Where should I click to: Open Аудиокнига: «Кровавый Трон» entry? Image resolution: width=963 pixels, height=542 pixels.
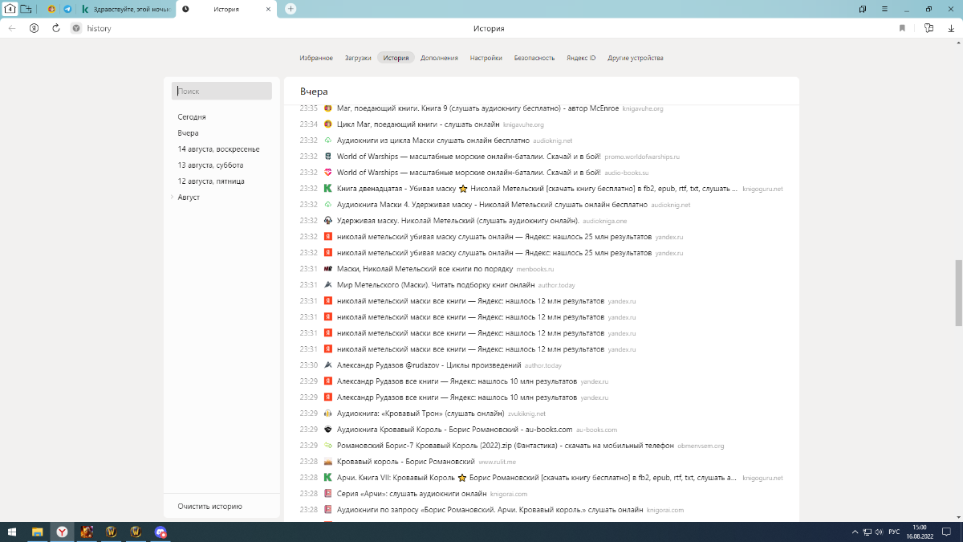pyautogui.click(x=421, y=414)
